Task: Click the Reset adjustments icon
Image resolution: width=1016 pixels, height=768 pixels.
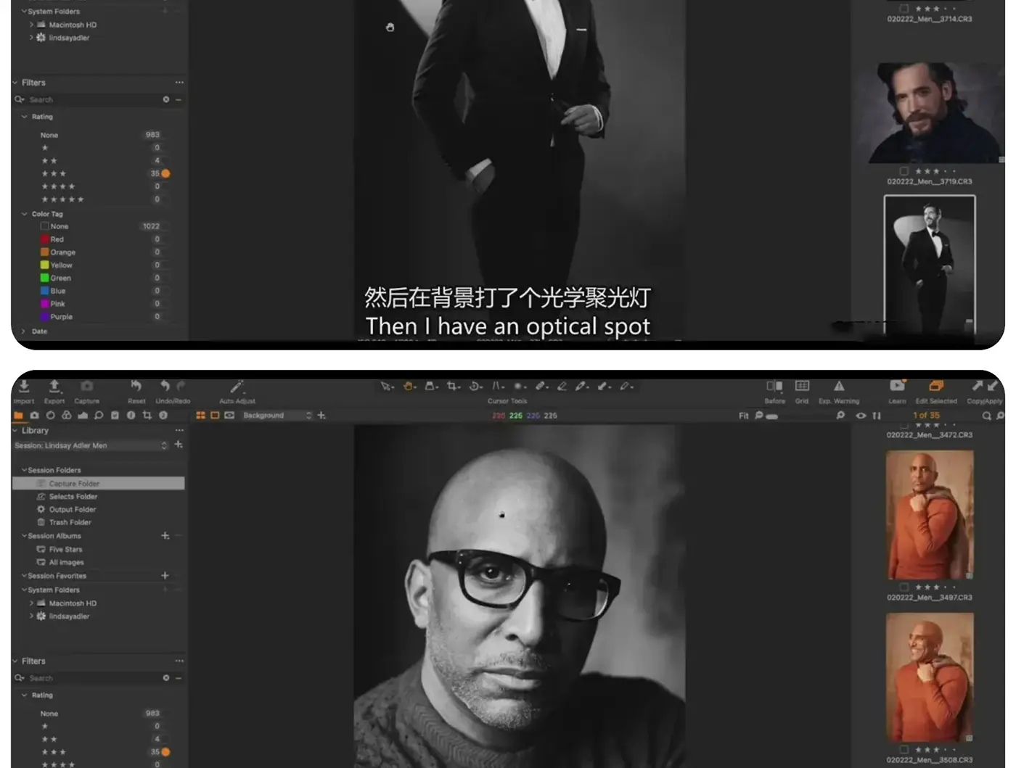Action: pyautogui.click(x=136, y=387)
